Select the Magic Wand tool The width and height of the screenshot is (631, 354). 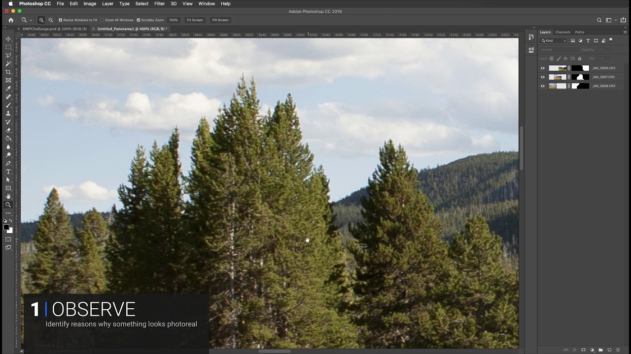(8, 64)
